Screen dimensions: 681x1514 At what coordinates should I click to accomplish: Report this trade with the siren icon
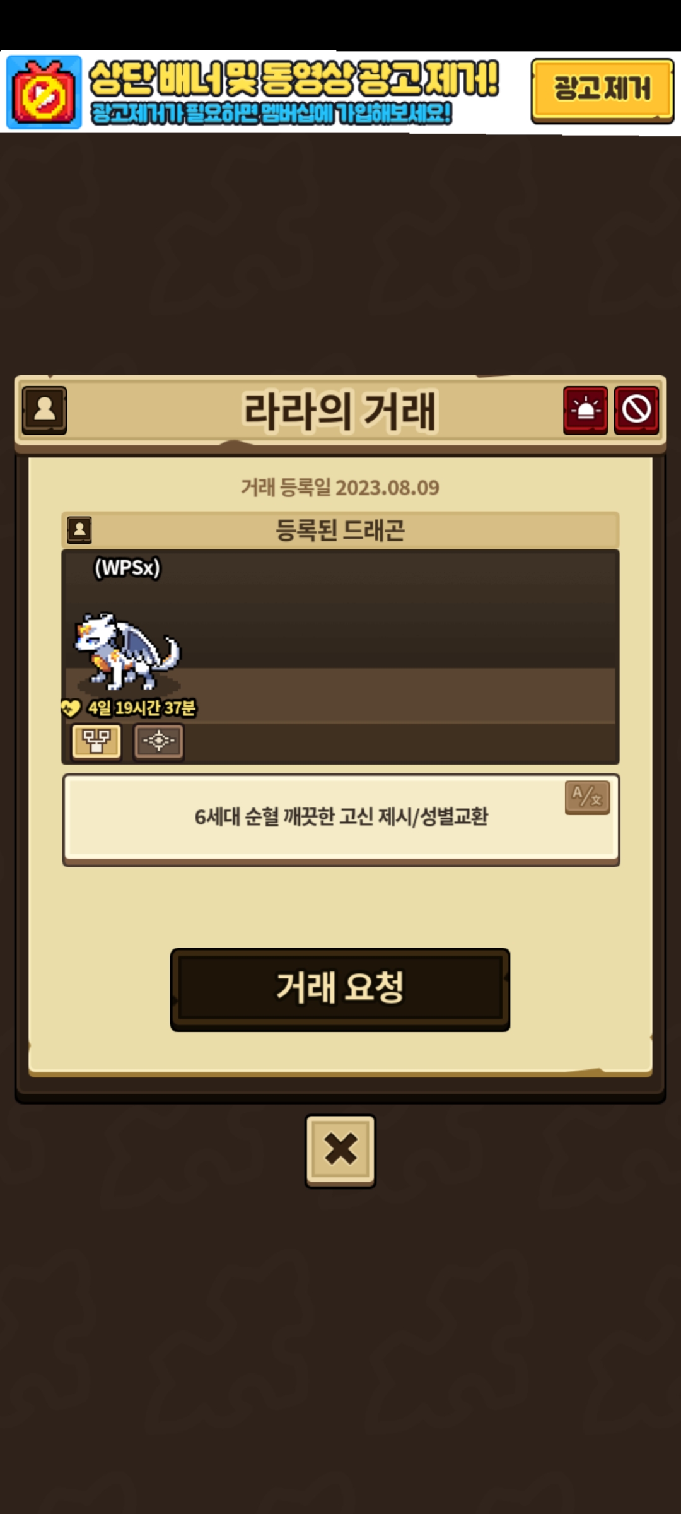coord(585,410)
